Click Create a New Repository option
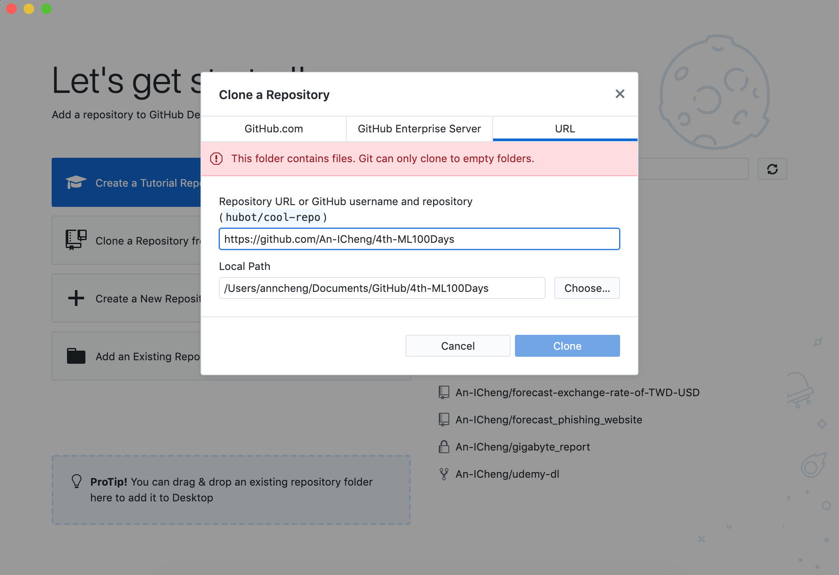The height and width of the screenshot is (575, 839). [126, 298]
